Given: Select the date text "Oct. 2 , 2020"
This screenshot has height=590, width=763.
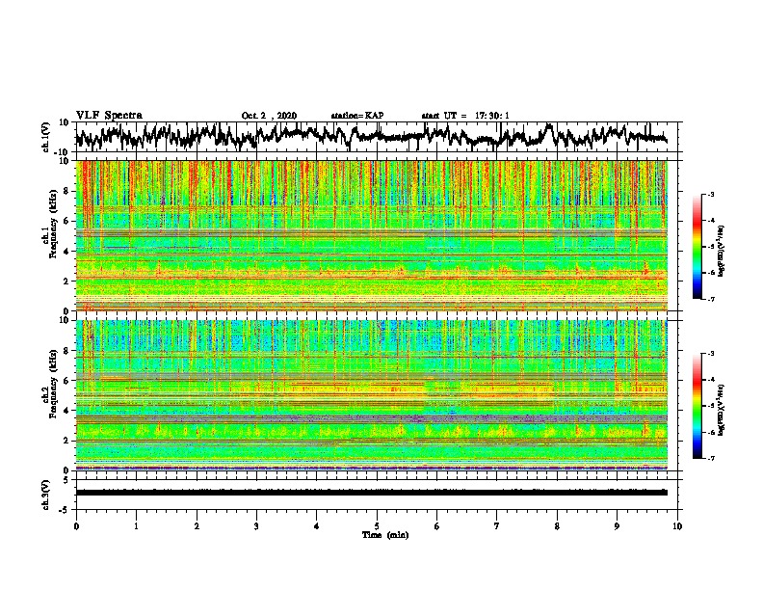Looking at the screenshot, I should tap(269, 116).
